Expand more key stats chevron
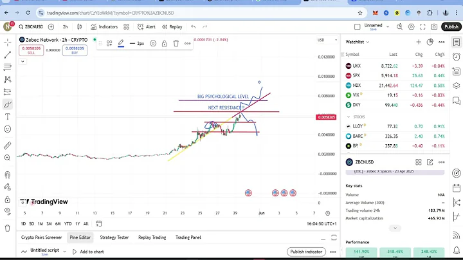Image resolution: width=463 pixels, height=260 pixels. (x=395, y=228)
